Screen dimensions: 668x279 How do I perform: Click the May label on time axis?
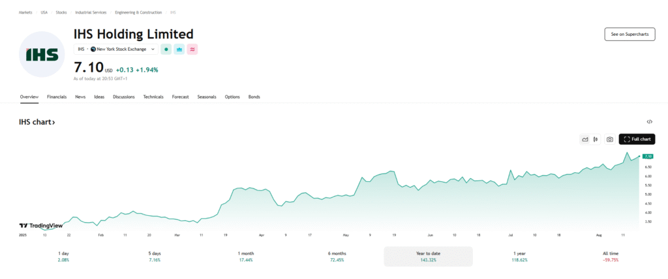point(346,235)
